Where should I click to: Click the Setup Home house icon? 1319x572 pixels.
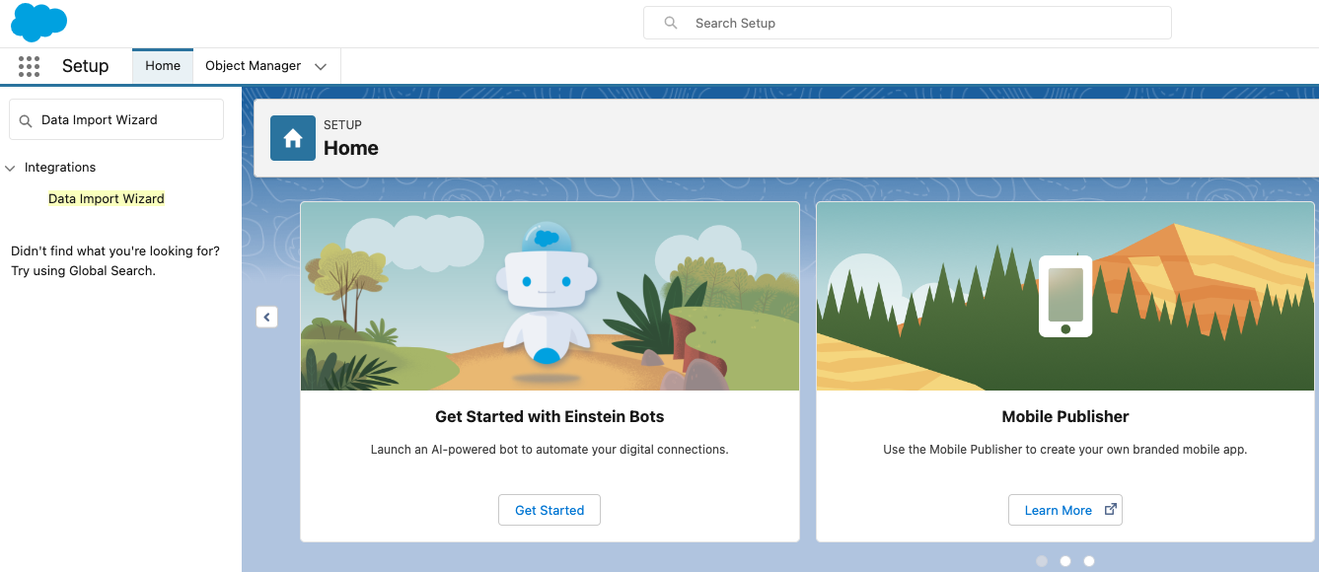pos(293,138)
